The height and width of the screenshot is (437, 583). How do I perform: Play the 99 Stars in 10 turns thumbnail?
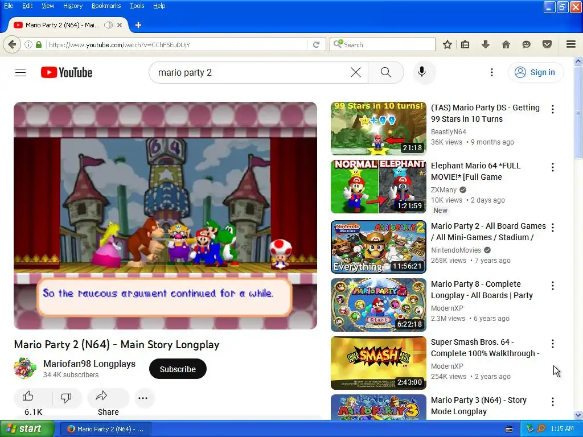(x=379, y=128)
